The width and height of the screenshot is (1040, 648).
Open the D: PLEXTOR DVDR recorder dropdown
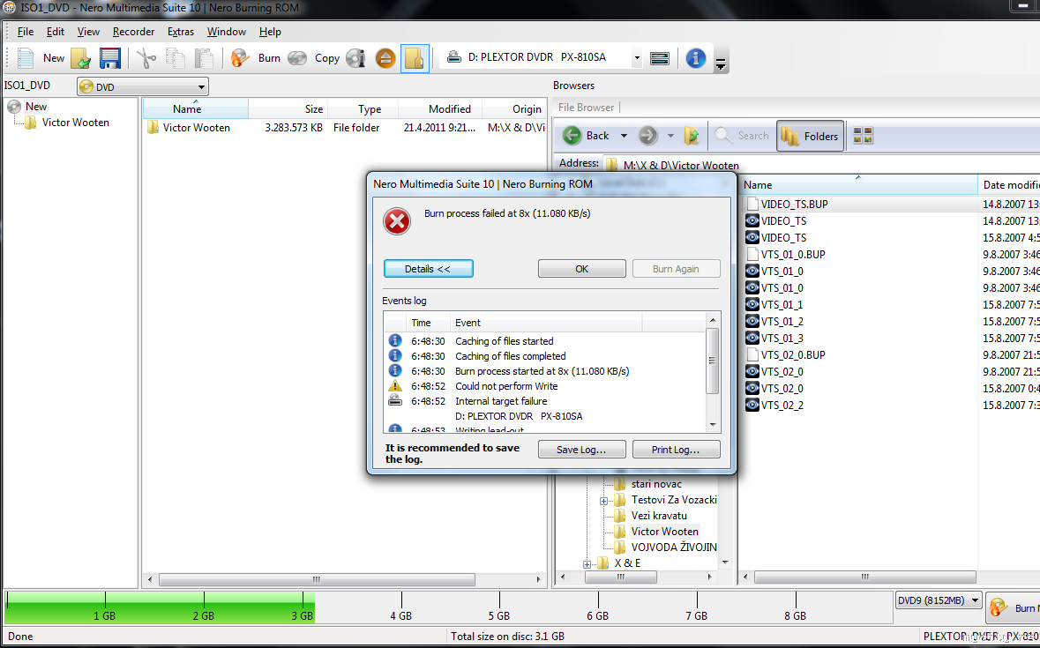(637, 57)
